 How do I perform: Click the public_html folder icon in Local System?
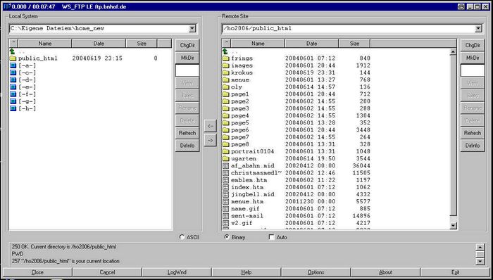pyautogui.click(x=13, y=58)
